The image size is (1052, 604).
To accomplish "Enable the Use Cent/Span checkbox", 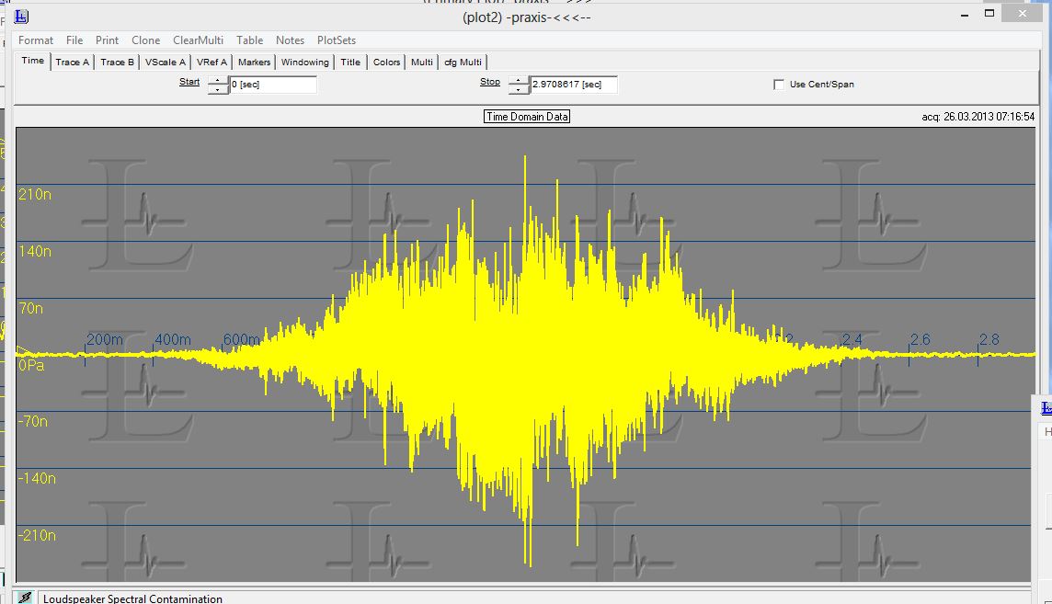I will click(778, 85).
